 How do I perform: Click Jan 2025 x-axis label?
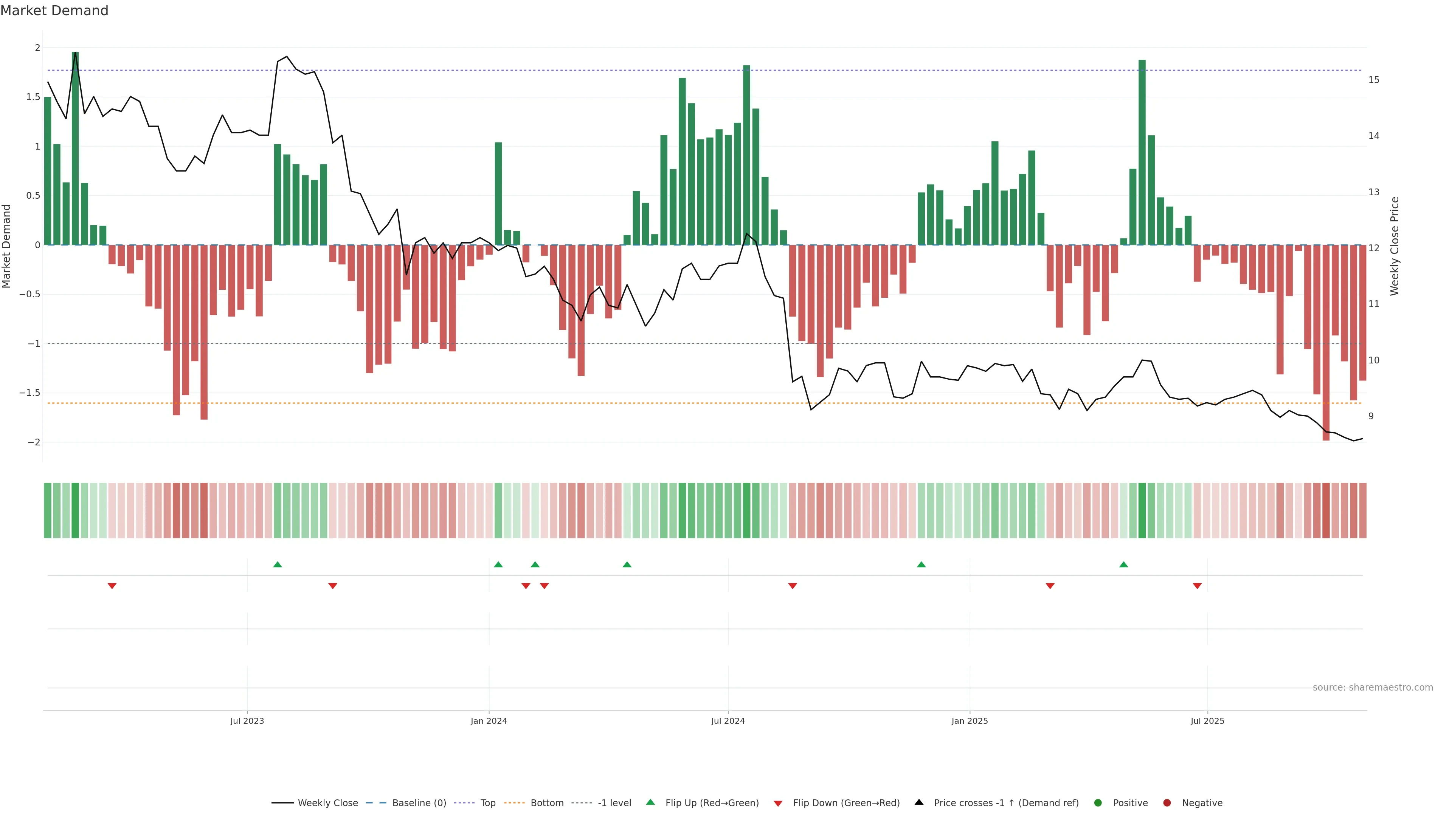[x=970, y=722]
